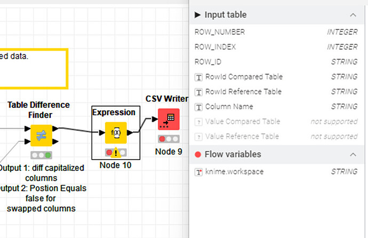This screenshot has height=238, width=368.
Task: Click the RowId Reference Table column
Action: [x=243, y=92]
